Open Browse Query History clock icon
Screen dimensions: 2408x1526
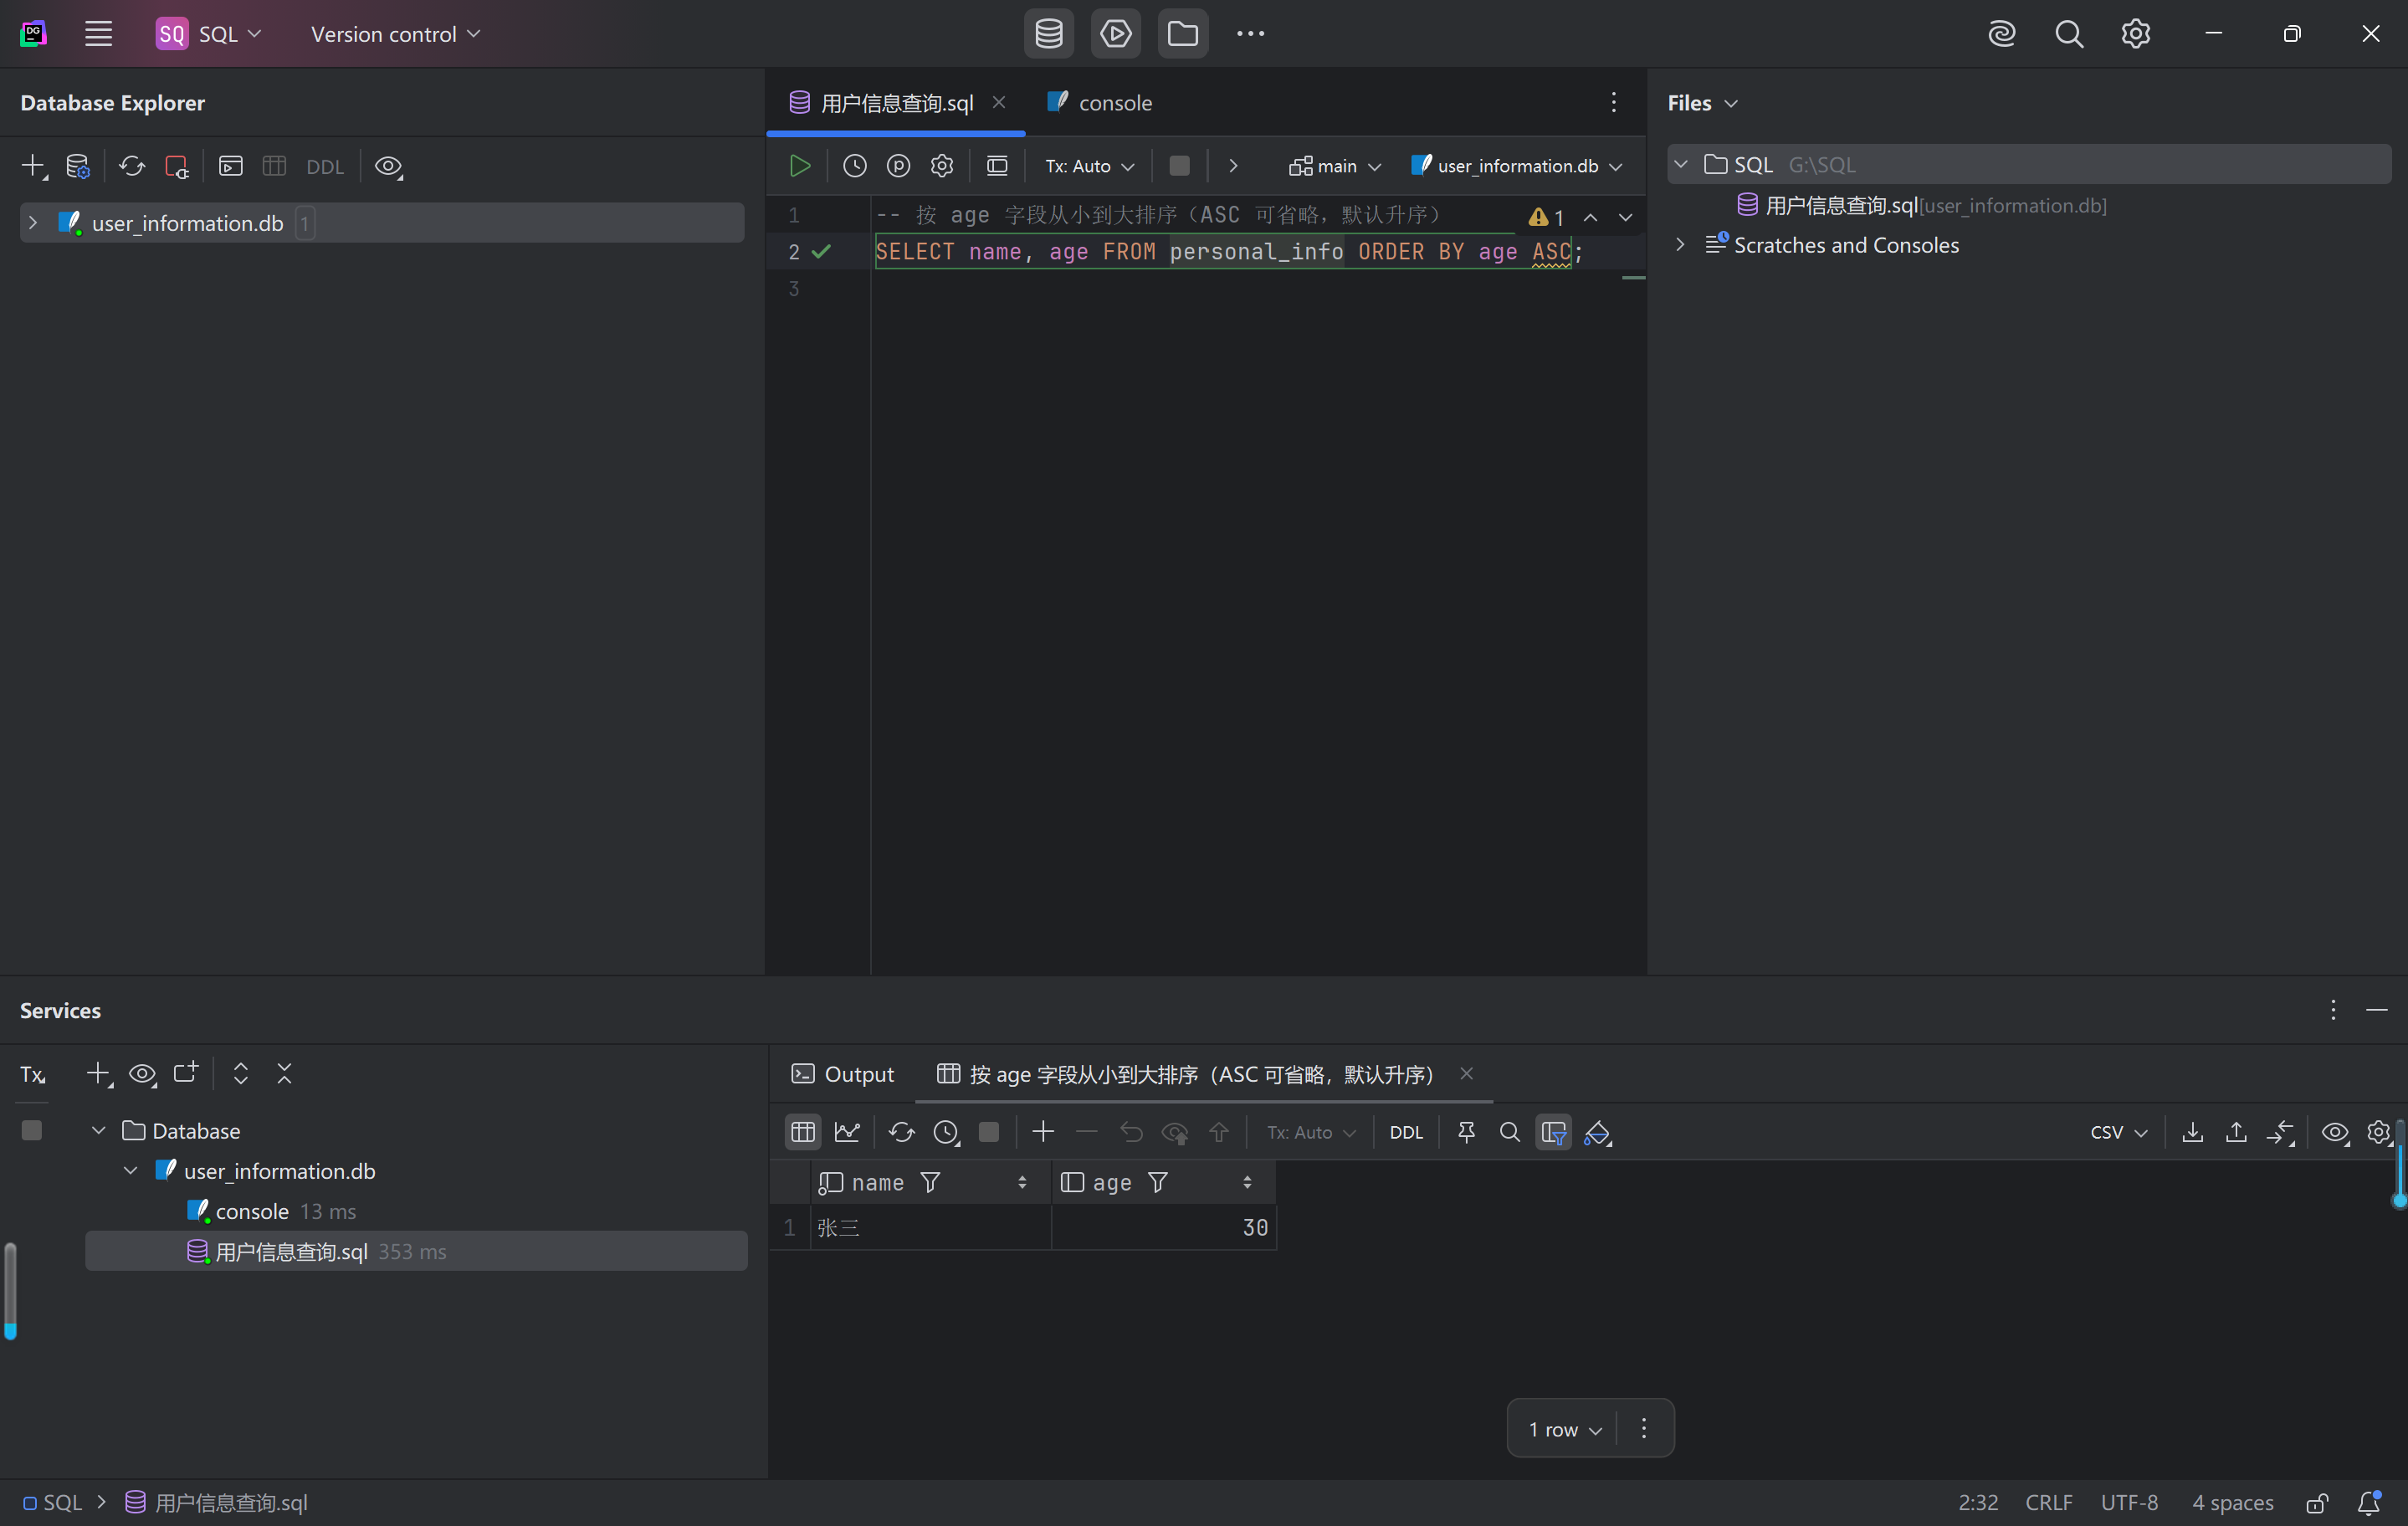point(854,166)
